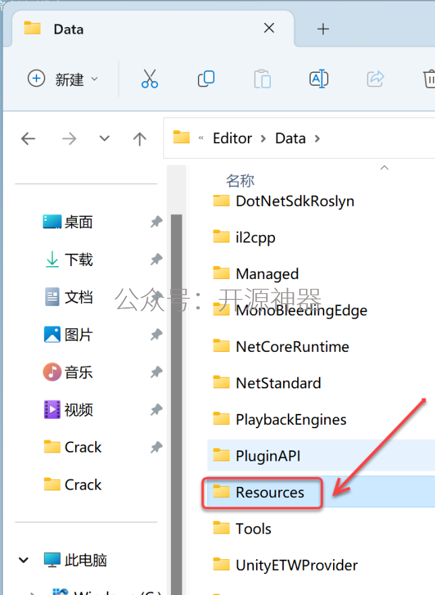The width and height of the screenshot is (435, 595).
Task: Select the Resources folder
Action: 270,492
